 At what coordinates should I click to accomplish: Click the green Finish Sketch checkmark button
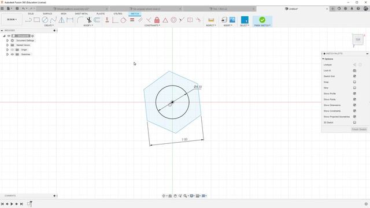[x=262, y=20]
